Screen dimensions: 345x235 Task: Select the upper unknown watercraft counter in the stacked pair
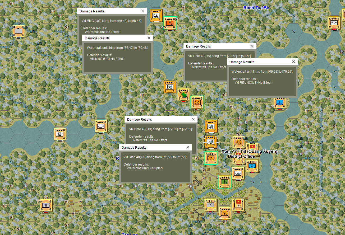(x=211, y=126)
